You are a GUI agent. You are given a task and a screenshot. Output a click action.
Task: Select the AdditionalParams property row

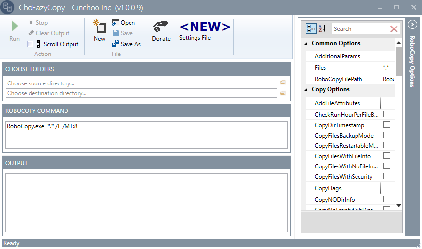(x=351, y=56)
